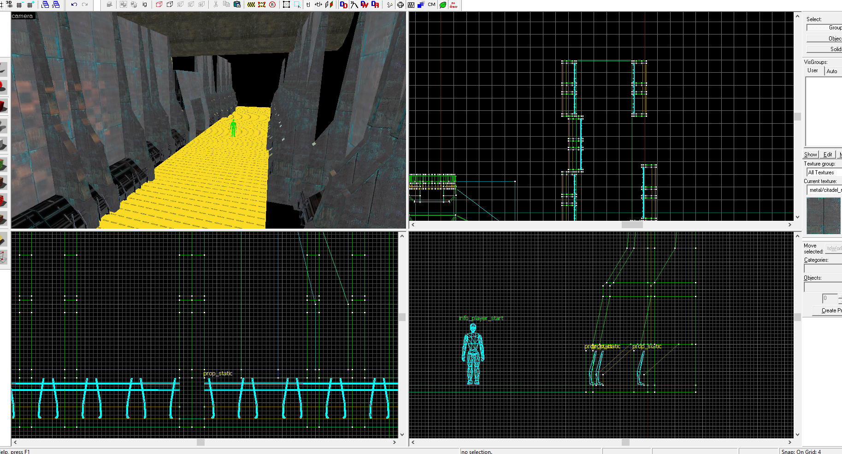Click the numeric field showing 0
842x454 pixels.
pyautogui.click(x=830, y=299)
